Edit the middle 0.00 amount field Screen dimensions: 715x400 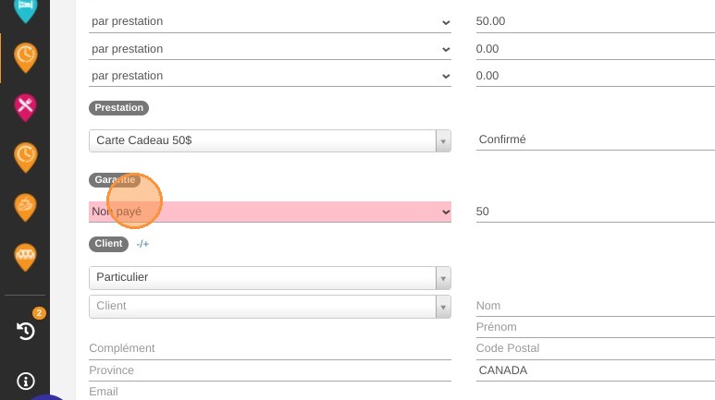[x=596, y=49]
